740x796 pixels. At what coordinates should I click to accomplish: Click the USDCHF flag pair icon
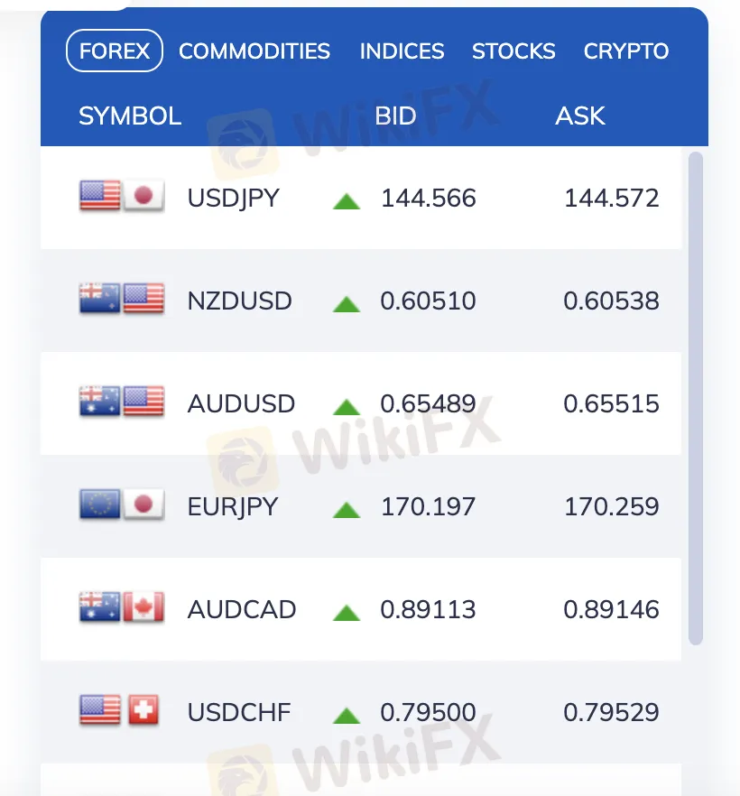pos(120,711)
